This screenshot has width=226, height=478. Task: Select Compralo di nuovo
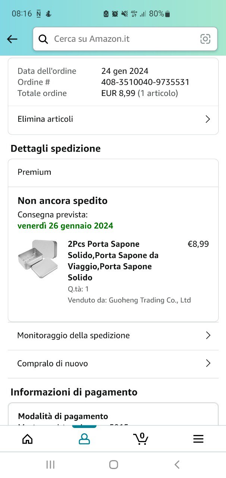tap(113, 364)
